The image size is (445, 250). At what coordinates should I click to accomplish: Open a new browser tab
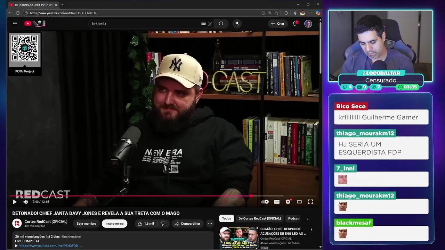tap(63, 5)
